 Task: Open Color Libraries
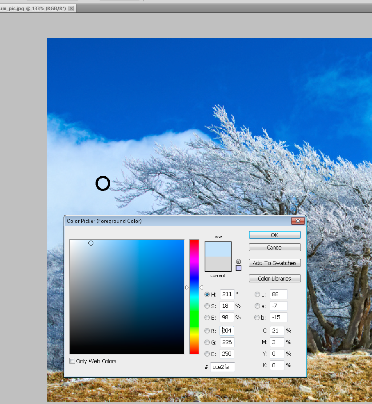pos(275,278)
